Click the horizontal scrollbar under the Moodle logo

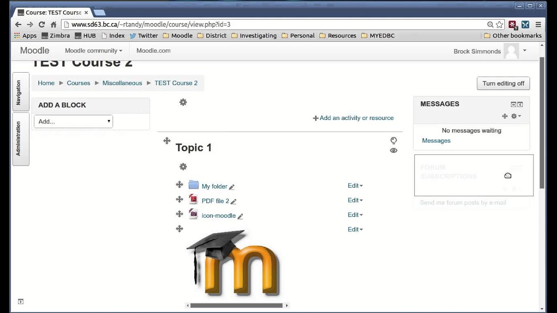(x=236, y=305)
